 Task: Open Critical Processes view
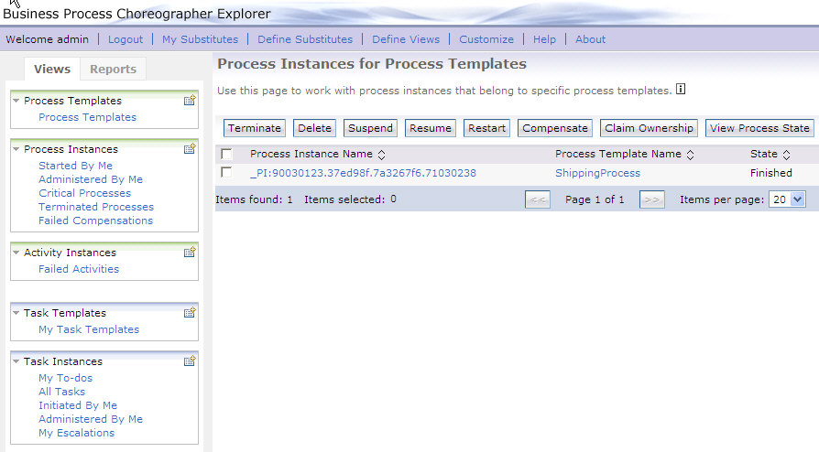pos(84,192)
